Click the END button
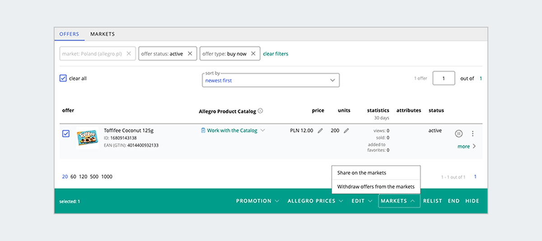This screenshot has width=542, height=241. [453, 201]
